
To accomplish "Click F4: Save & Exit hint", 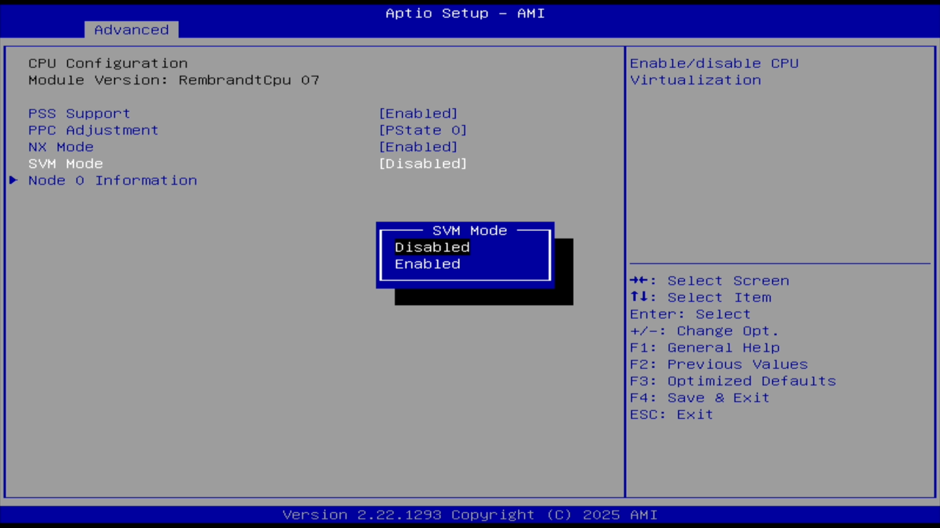I will [x=700, y=398].
